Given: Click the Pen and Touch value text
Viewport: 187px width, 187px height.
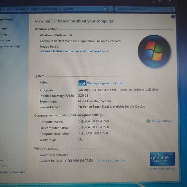Looking at the screenshot, I should (x=112, y=107).
